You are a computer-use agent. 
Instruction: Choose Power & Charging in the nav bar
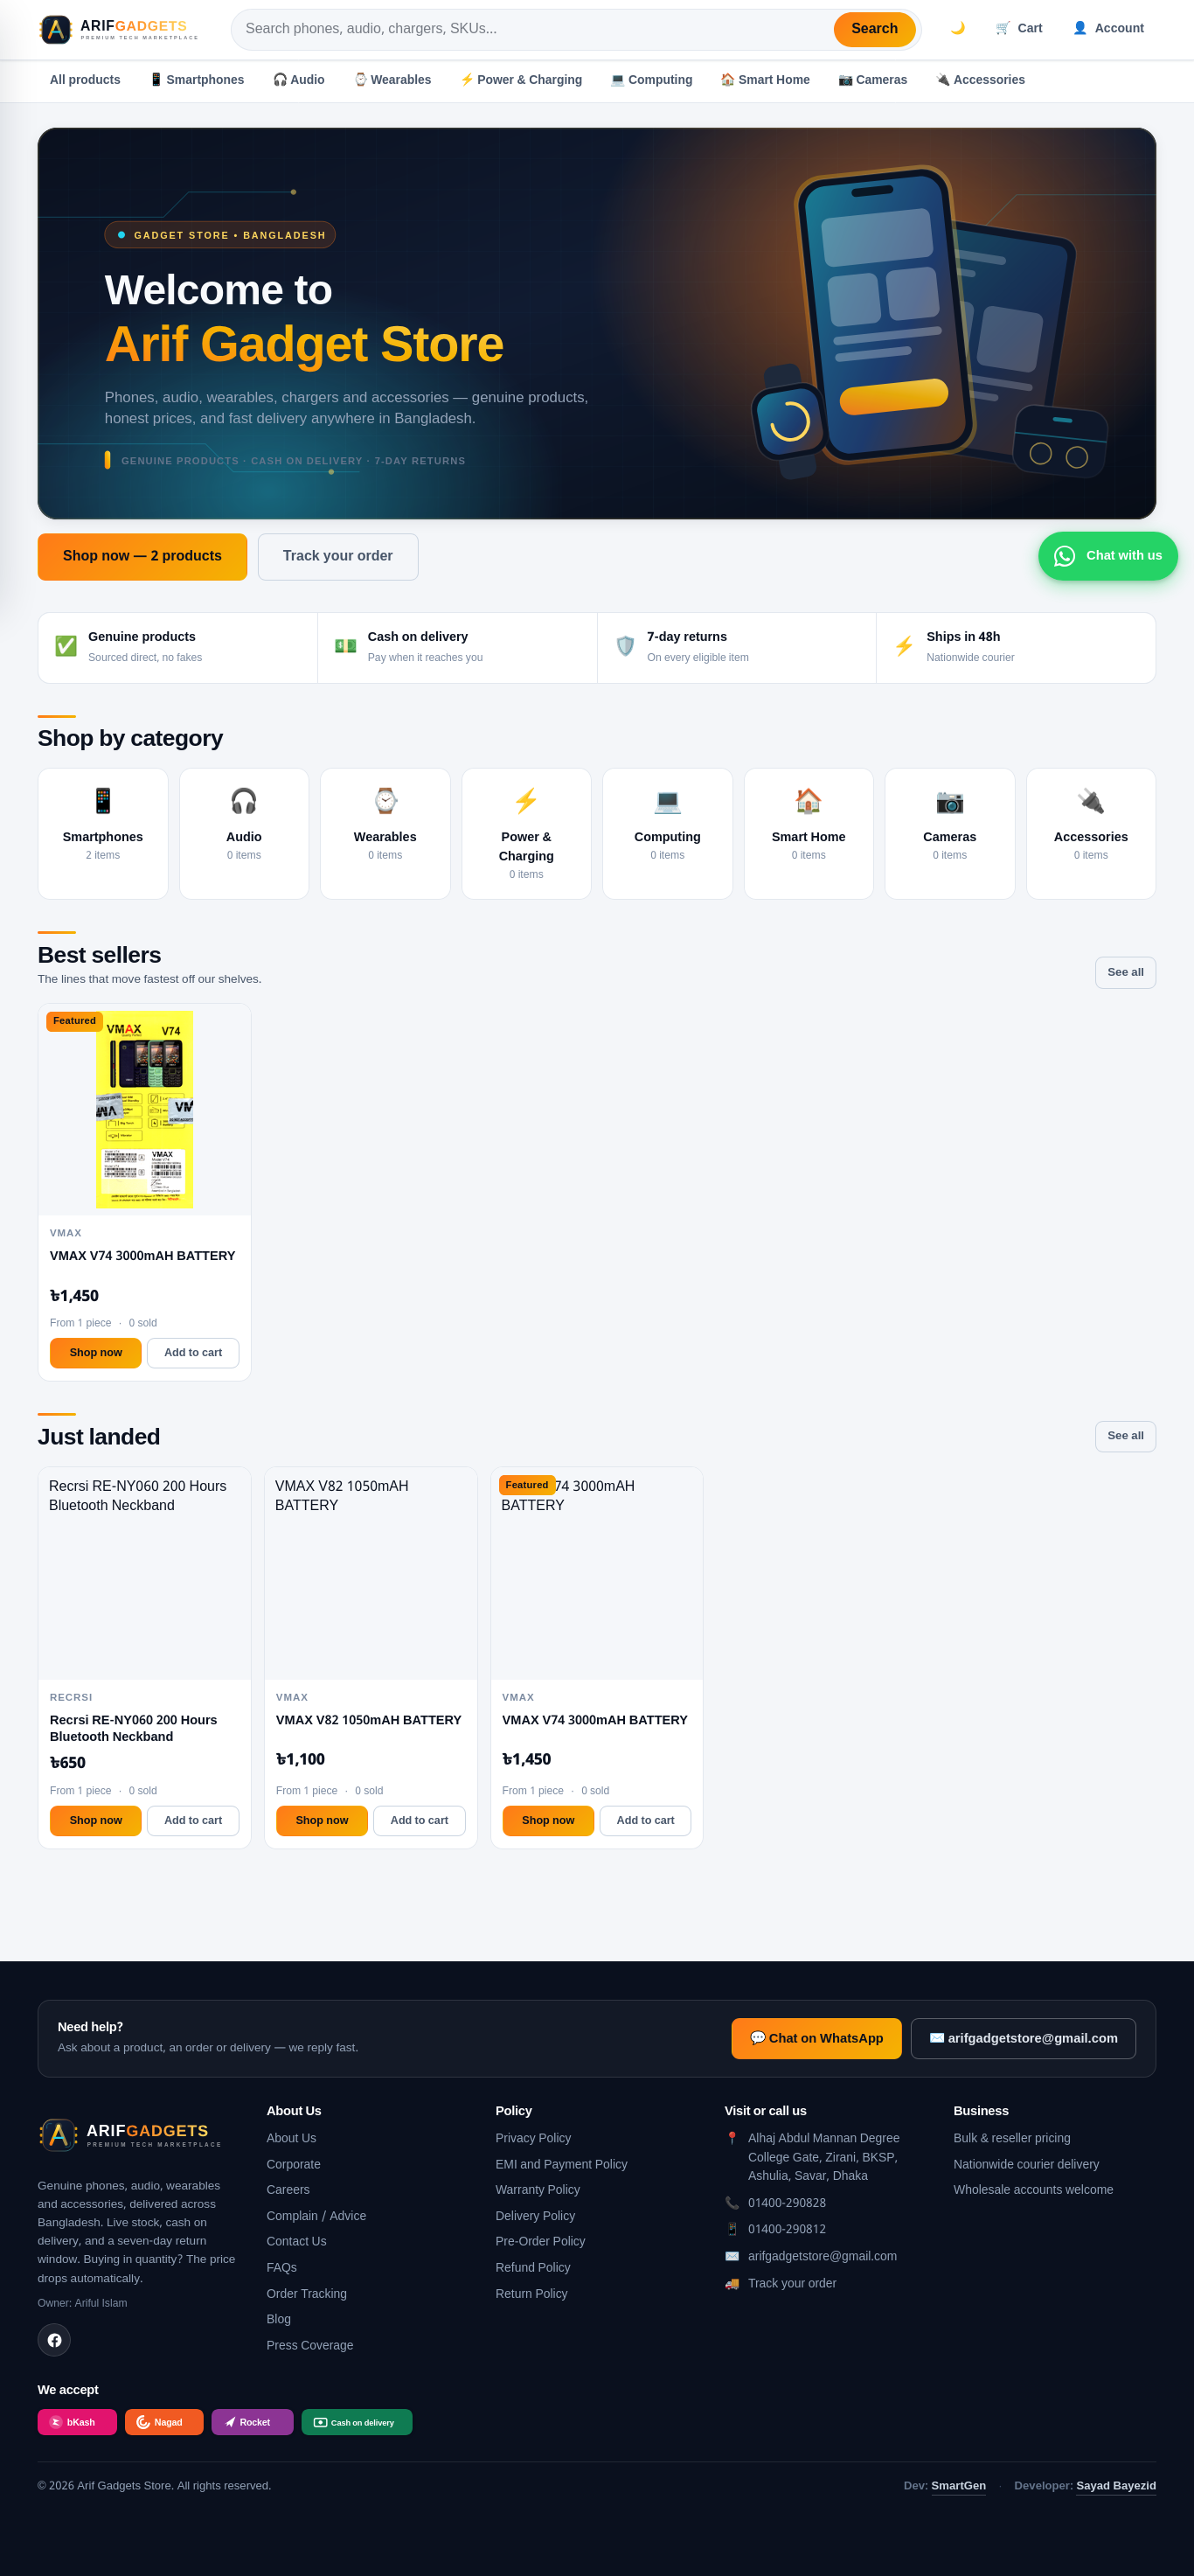(521, 80)
